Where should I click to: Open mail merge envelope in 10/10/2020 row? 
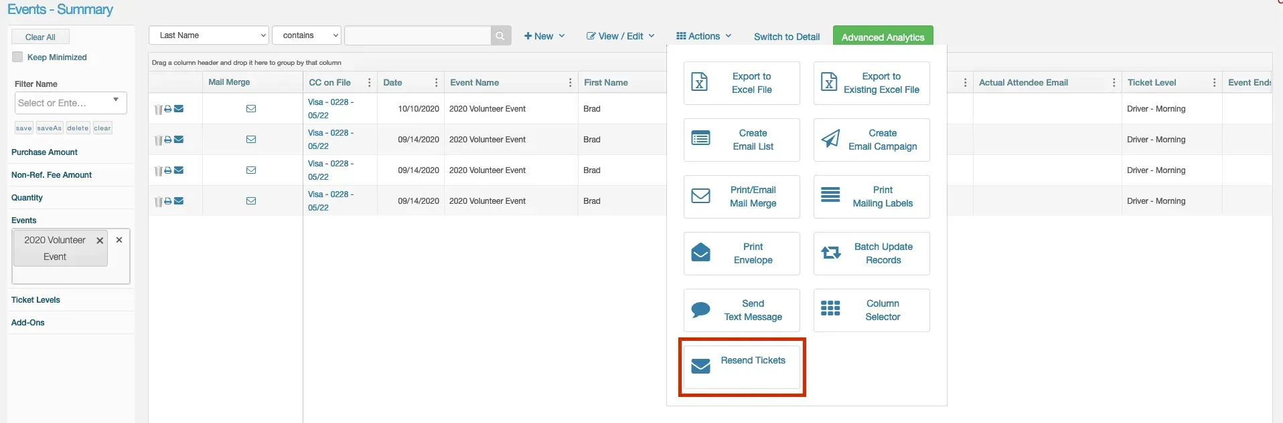pos(251,109)
